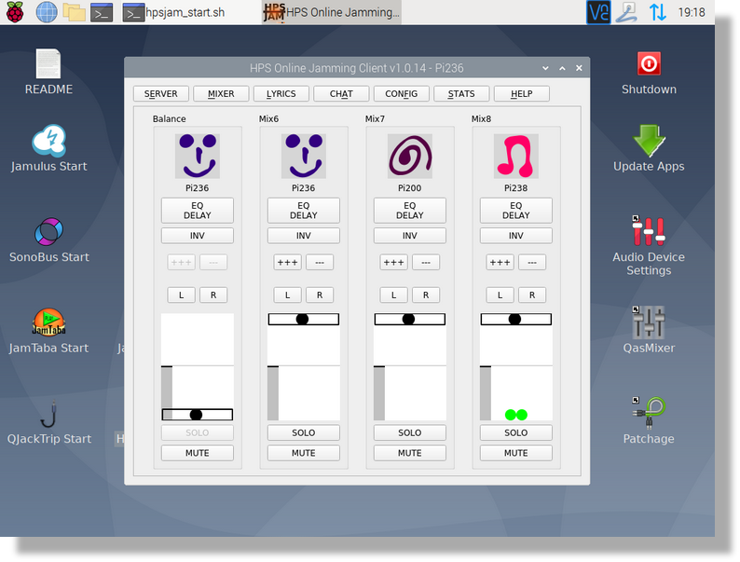Open EQ DELAY for Mix7
The height and width of the screenshot is (562, 740).
pos(410,211)
